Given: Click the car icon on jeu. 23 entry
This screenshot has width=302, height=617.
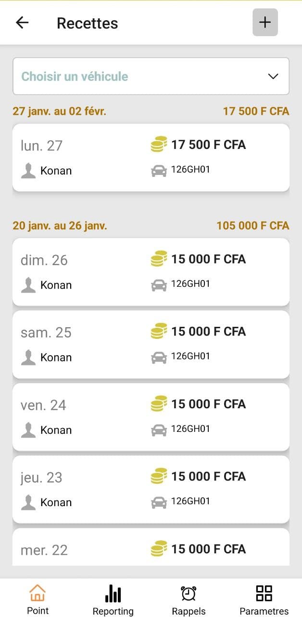Looking at the screenshot, I should [159, 501].
